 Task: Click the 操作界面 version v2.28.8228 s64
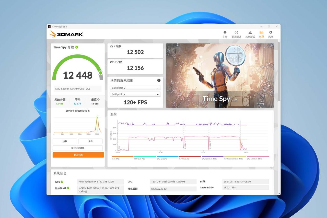[x=173, y=189]
